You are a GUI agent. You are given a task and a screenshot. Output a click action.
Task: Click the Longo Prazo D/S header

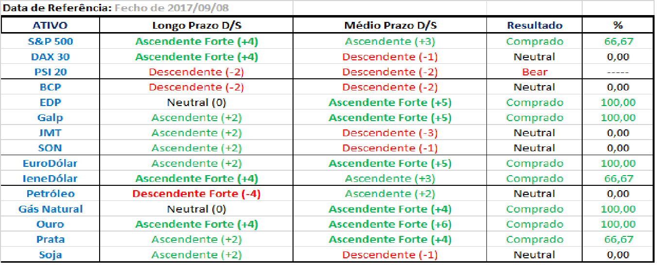point(196,25)
